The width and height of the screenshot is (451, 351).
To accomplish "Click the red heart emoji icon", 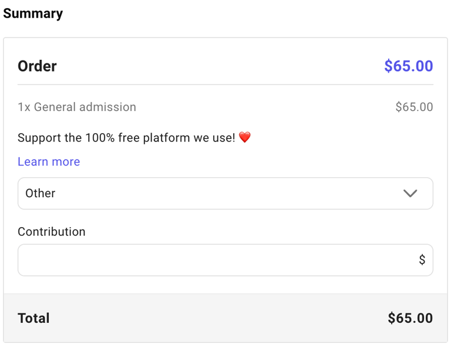I will click(x=245, y=137).
